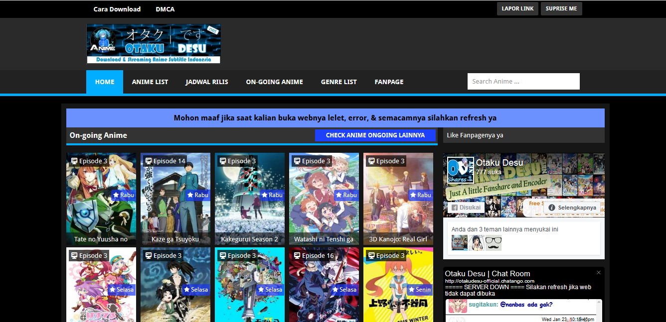
Task: Click sugitakun username in chat
Action: (483, 305)
